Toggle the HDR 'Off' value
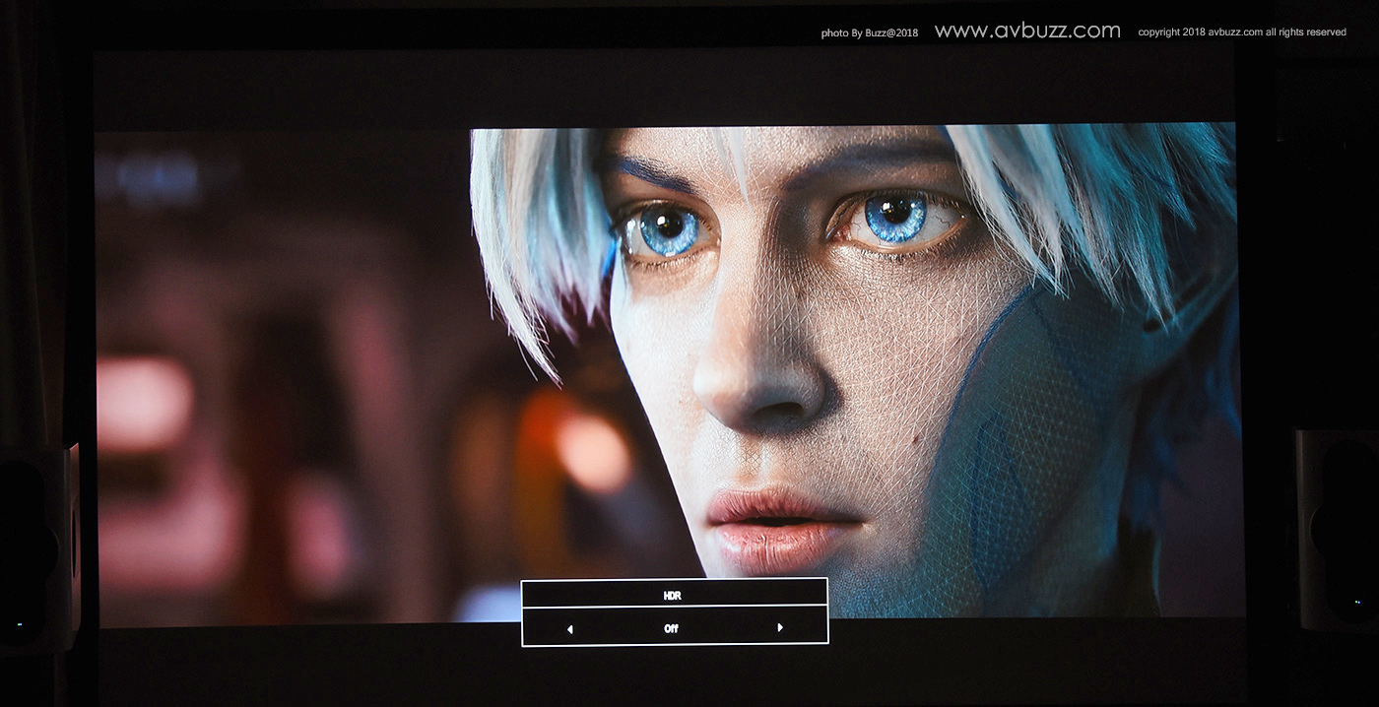Viewport: 1379px width, 707px height. [672, 628]
